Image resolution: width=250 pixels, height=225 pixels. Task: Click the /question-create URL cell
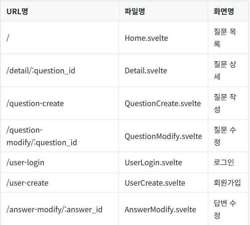pyautogui.click(x=35, y=103)
